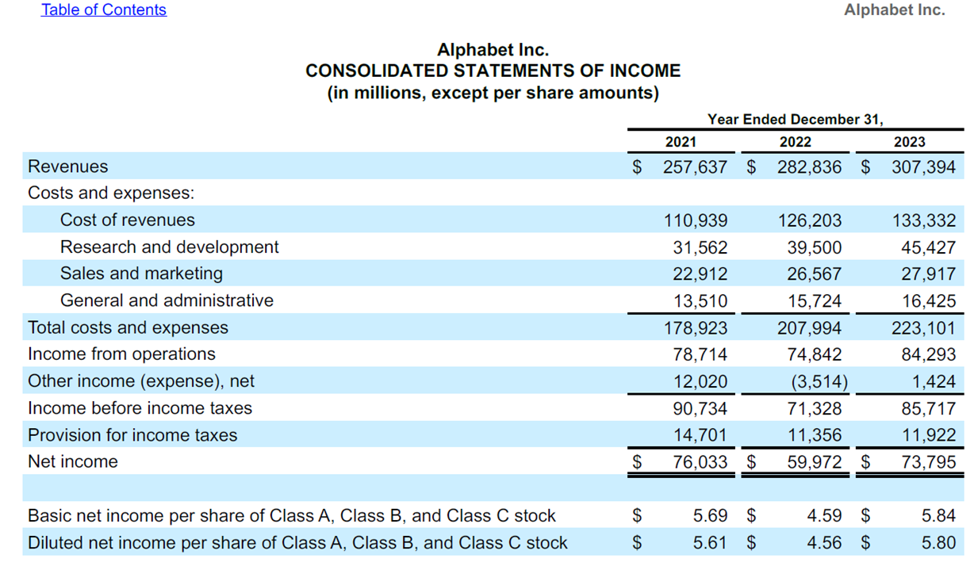Select 2021 Total costs value 178,923
This screenshot has width=974, height=566.
point(696,328)
